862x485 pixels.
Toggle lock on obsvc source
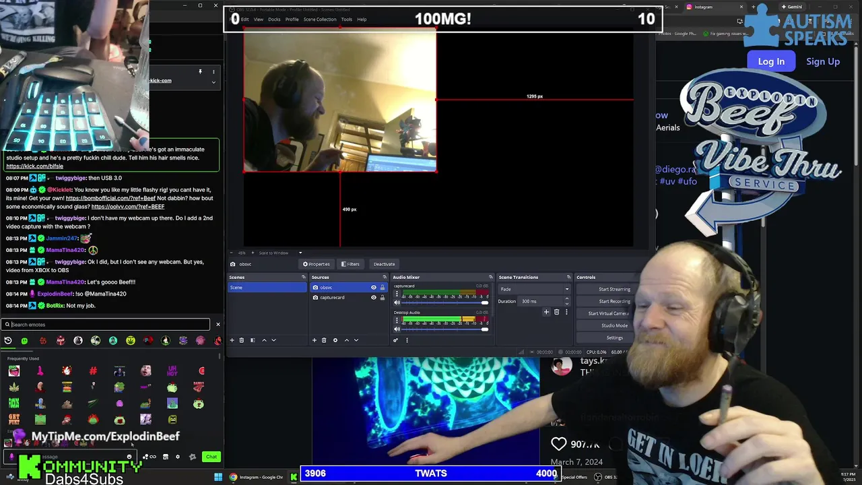pyautogui.click(x=383, y=288)
